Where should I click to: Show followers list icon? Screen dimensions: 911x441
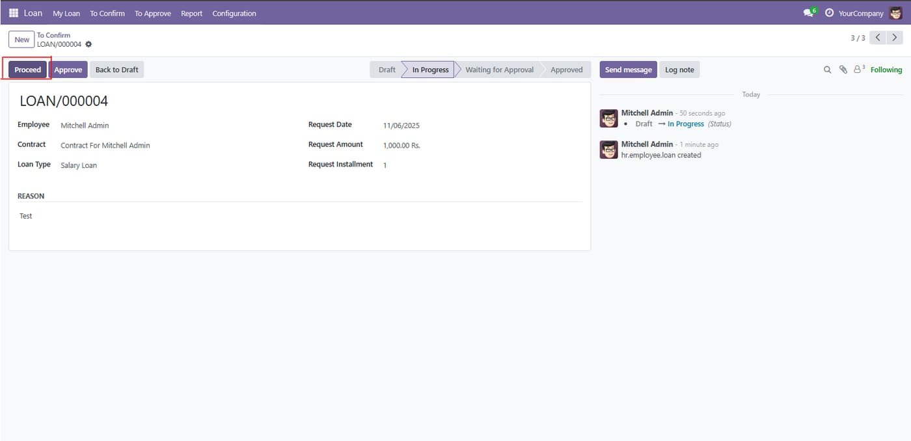pos(859,69)
